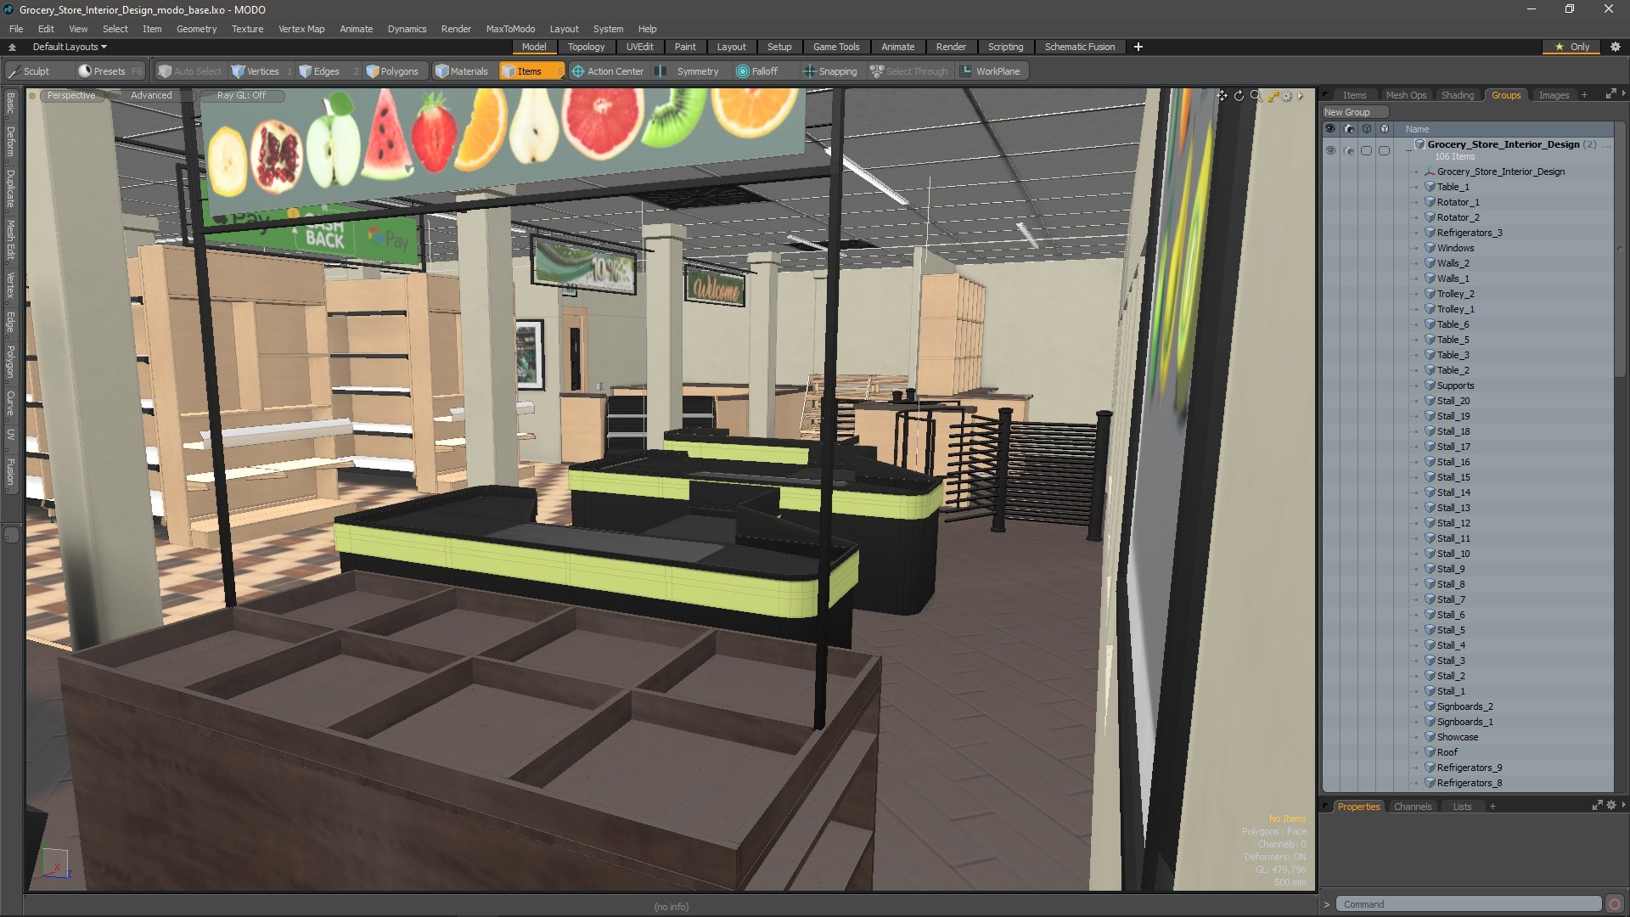Open the WorkPlane options

[x=991, y=71]
